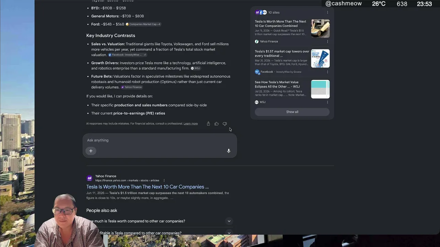The image size is (440, 247).
Task: Click the finance.yahoo.com breadcrumb URL
Action: [127, 180]
